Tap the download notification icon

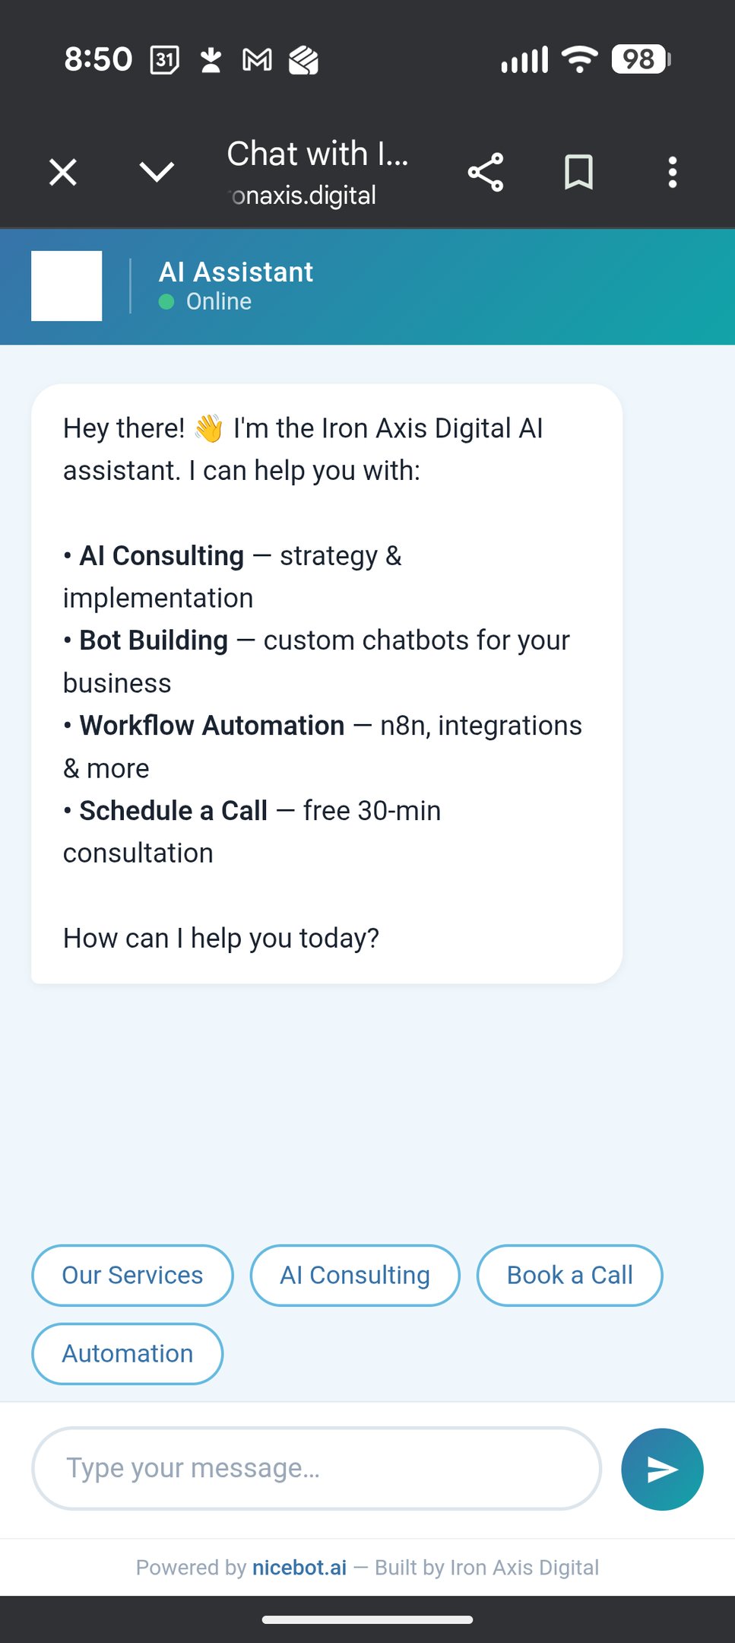tap(211, 59)
